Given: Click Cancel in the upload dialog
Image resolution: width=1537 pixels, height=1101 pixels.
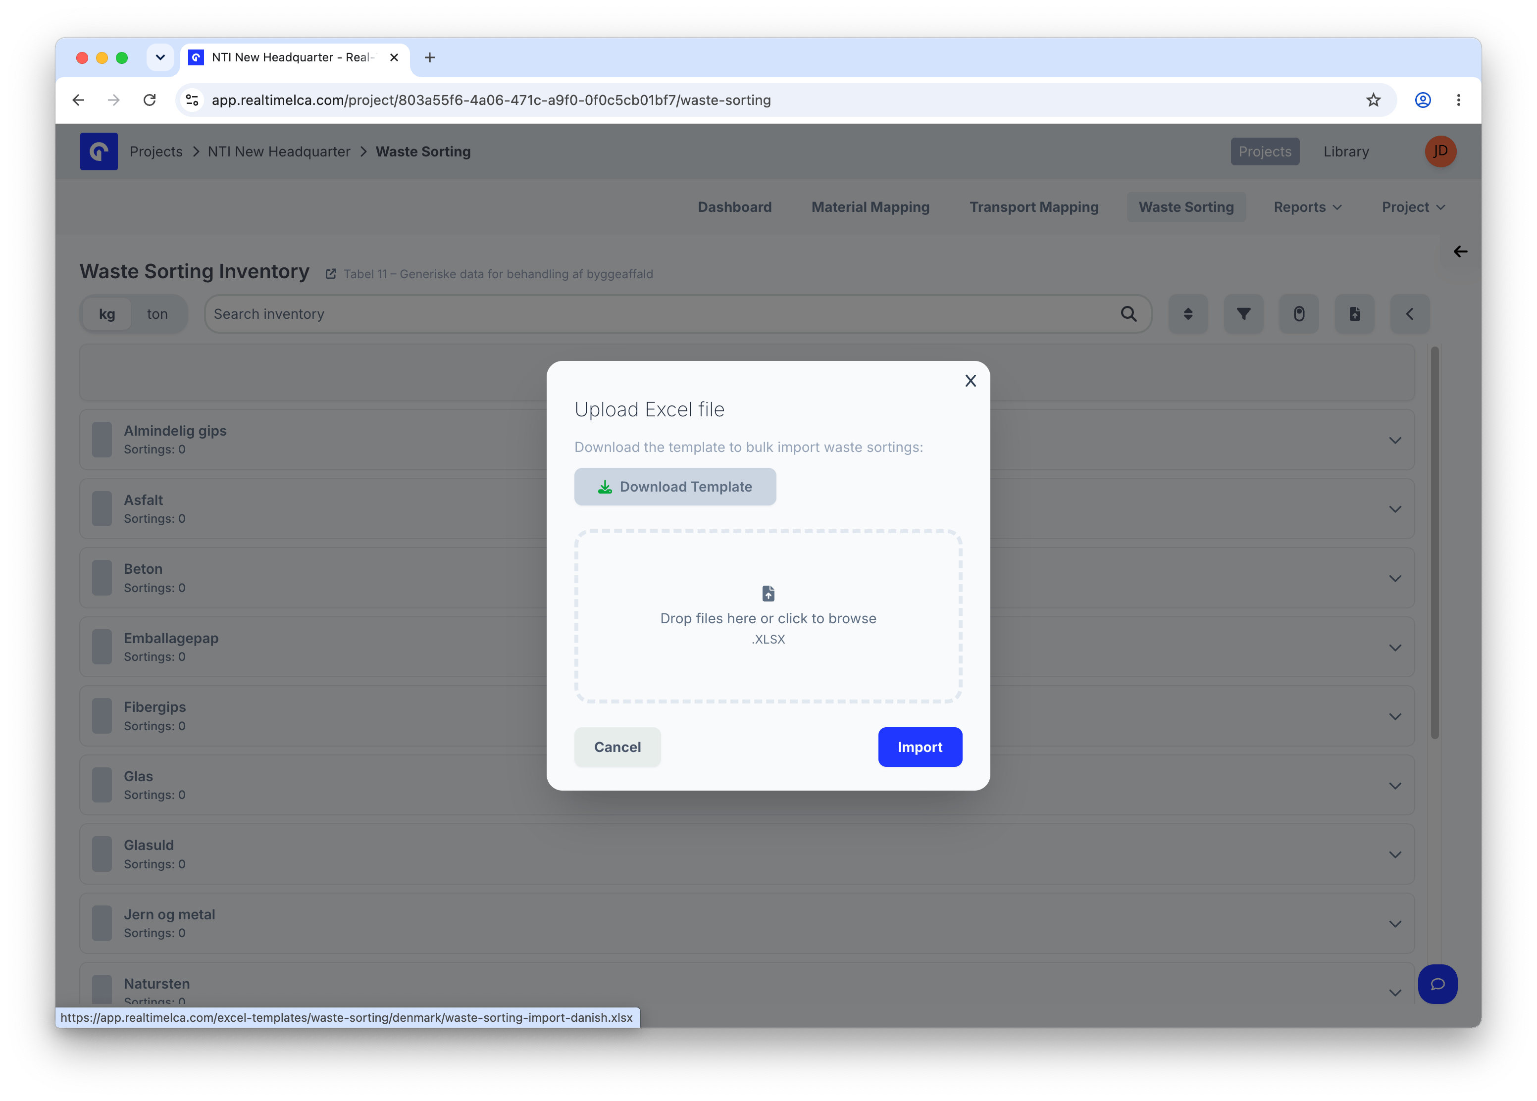Looking at the screenshot, I should click(x=617, y=747).
